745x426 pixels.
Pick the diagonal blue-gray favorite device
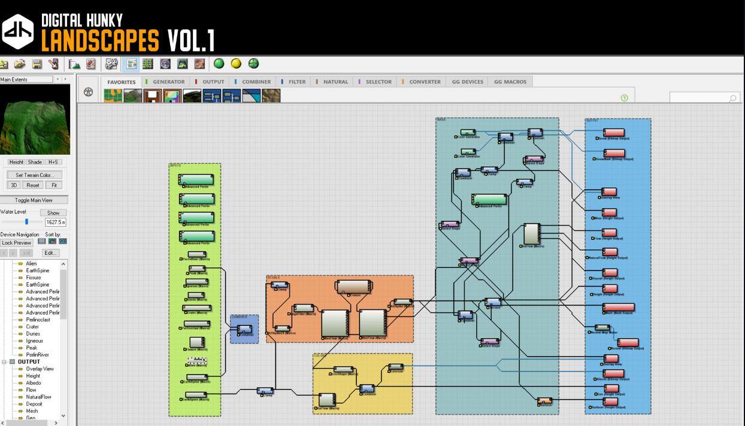pyautogui.click(x=251, y=95)
